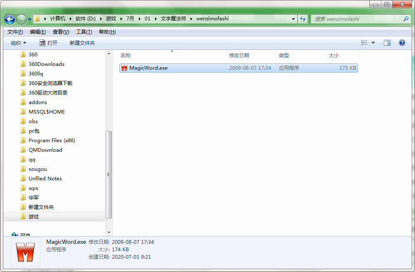Viewport: 415px width, 272px height.
Task: Click the wps folder icon
Action: click(x=23, y=188)
